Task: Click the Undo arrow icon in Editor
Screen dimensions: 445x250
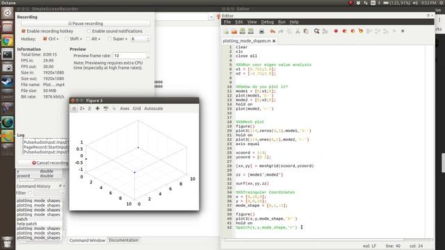Action: pyautogui.click(x=273, y=31)
